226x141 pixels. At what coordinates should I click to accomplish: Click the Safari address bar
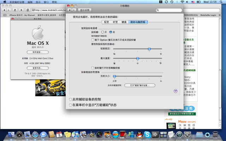(49, 10)
